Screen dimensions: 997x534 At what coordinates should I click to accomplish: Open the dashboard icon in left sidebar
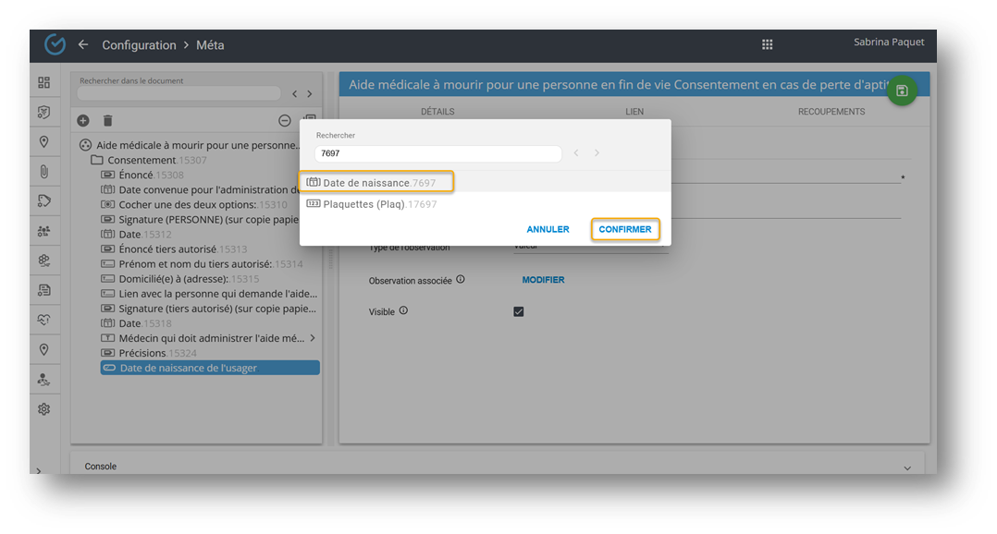(43, 83)
